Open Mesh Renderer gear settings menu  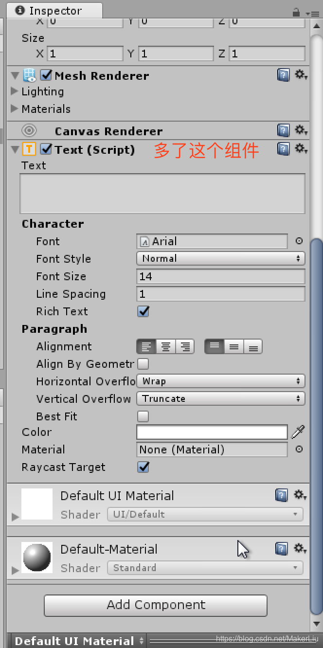pos(301,75)
